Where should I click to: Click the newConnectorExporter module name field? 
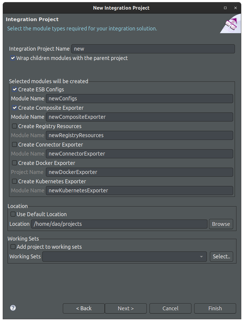(x=140, y=153)
